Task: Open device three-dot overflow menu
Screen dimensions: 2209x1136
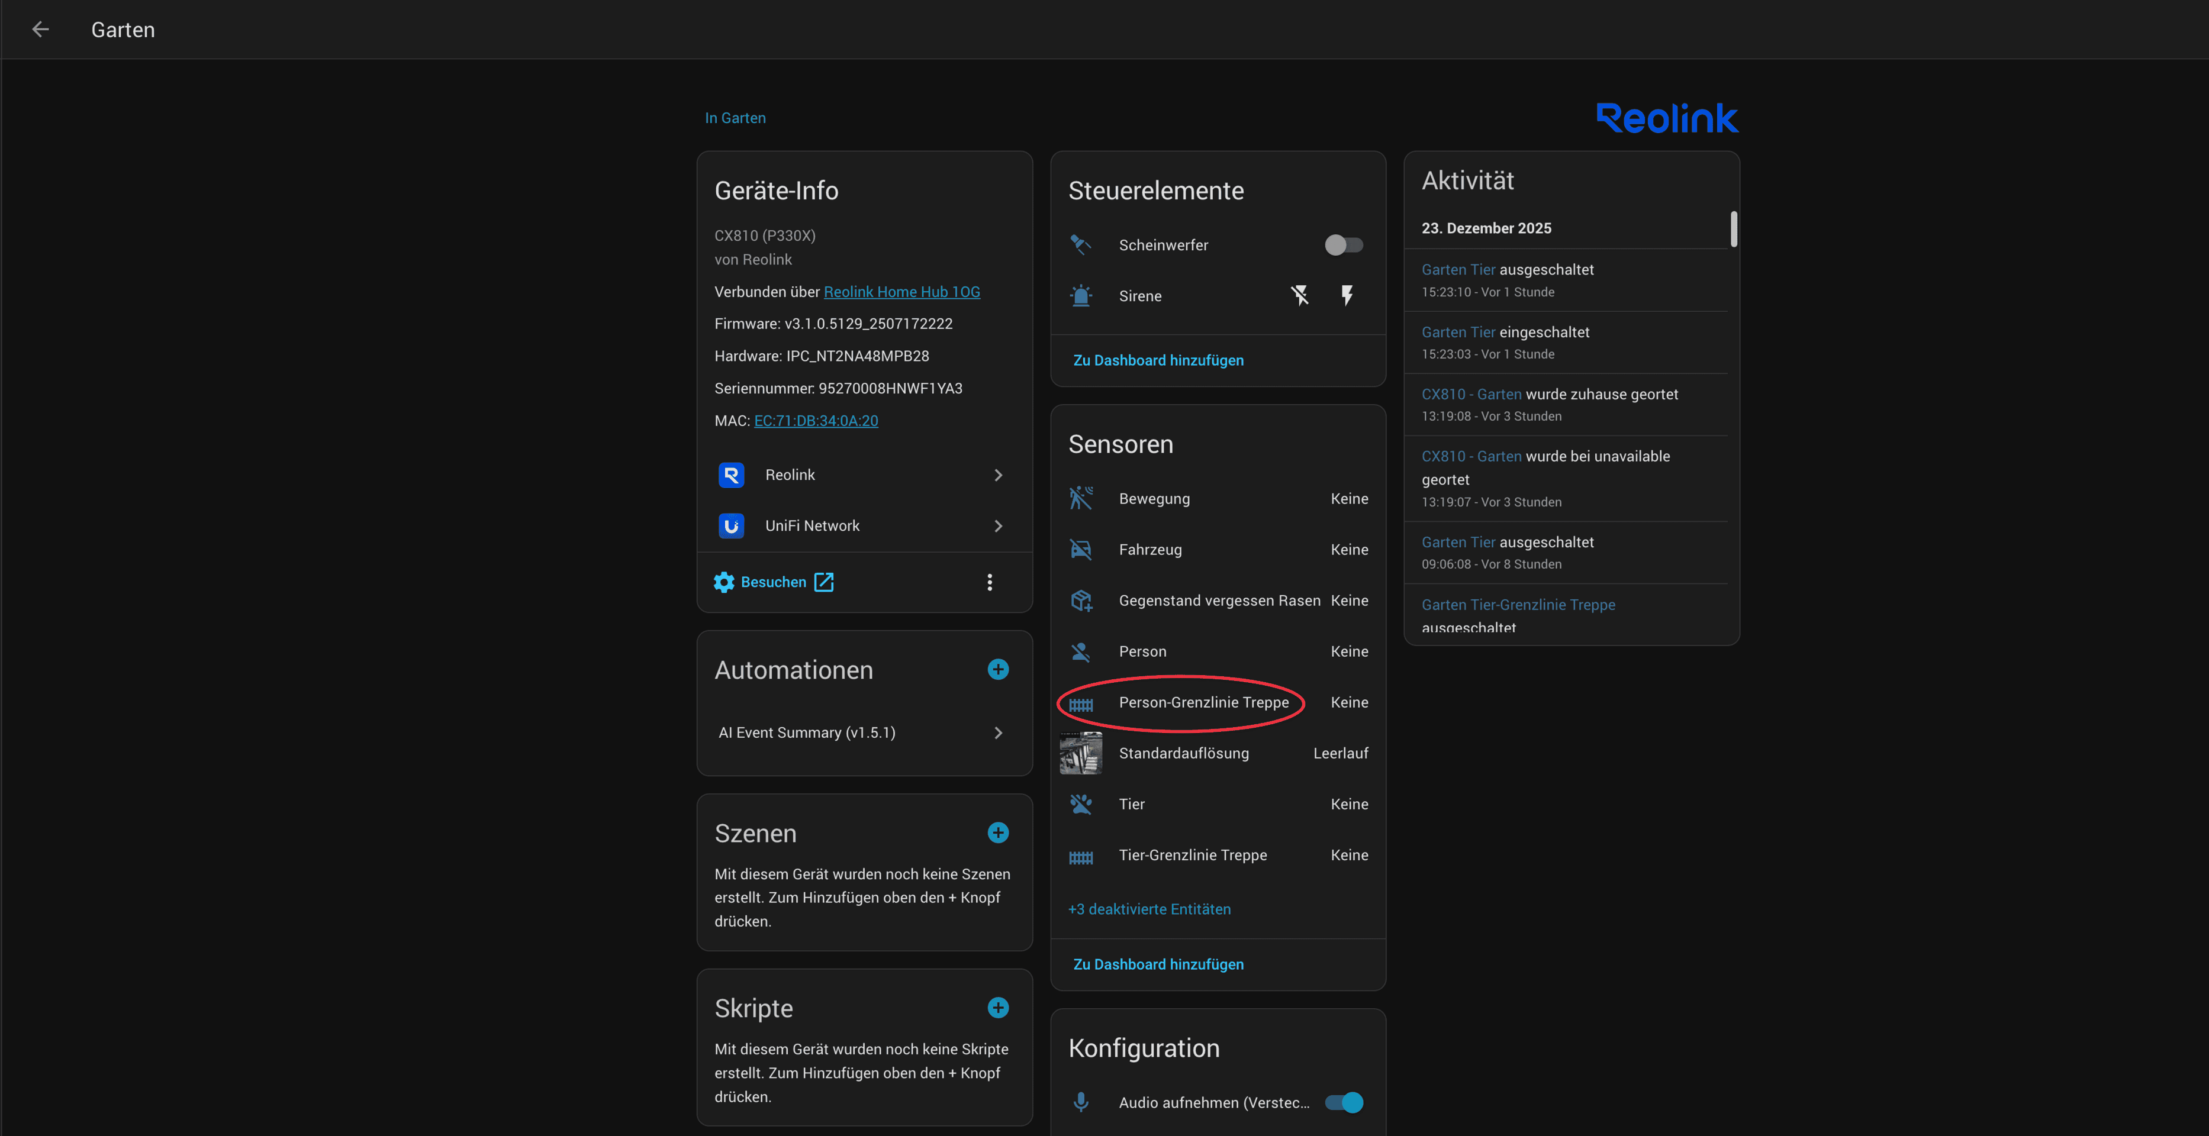Action: coord(990,582)
